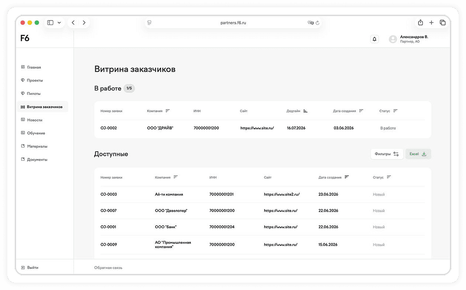Click the 23.06.2026 creation date
Image resolution: width=466 pixels, height=290 pixels.
click(x=328, y=194)
